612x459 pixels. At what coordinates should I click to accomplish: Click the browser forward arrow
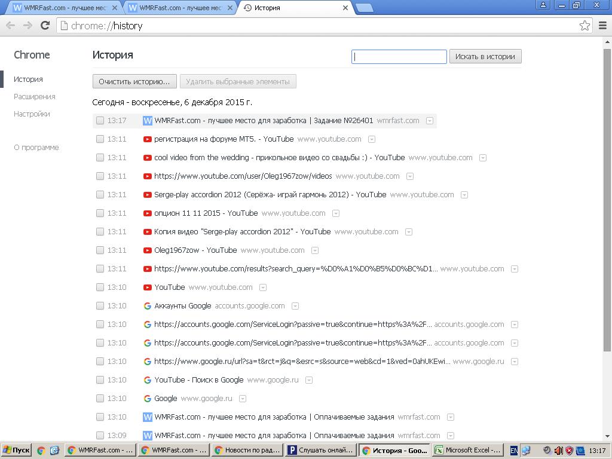[27, 26]
